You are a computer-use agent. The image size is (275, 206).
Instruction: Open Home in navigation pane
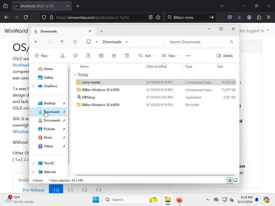pos(48,69)
